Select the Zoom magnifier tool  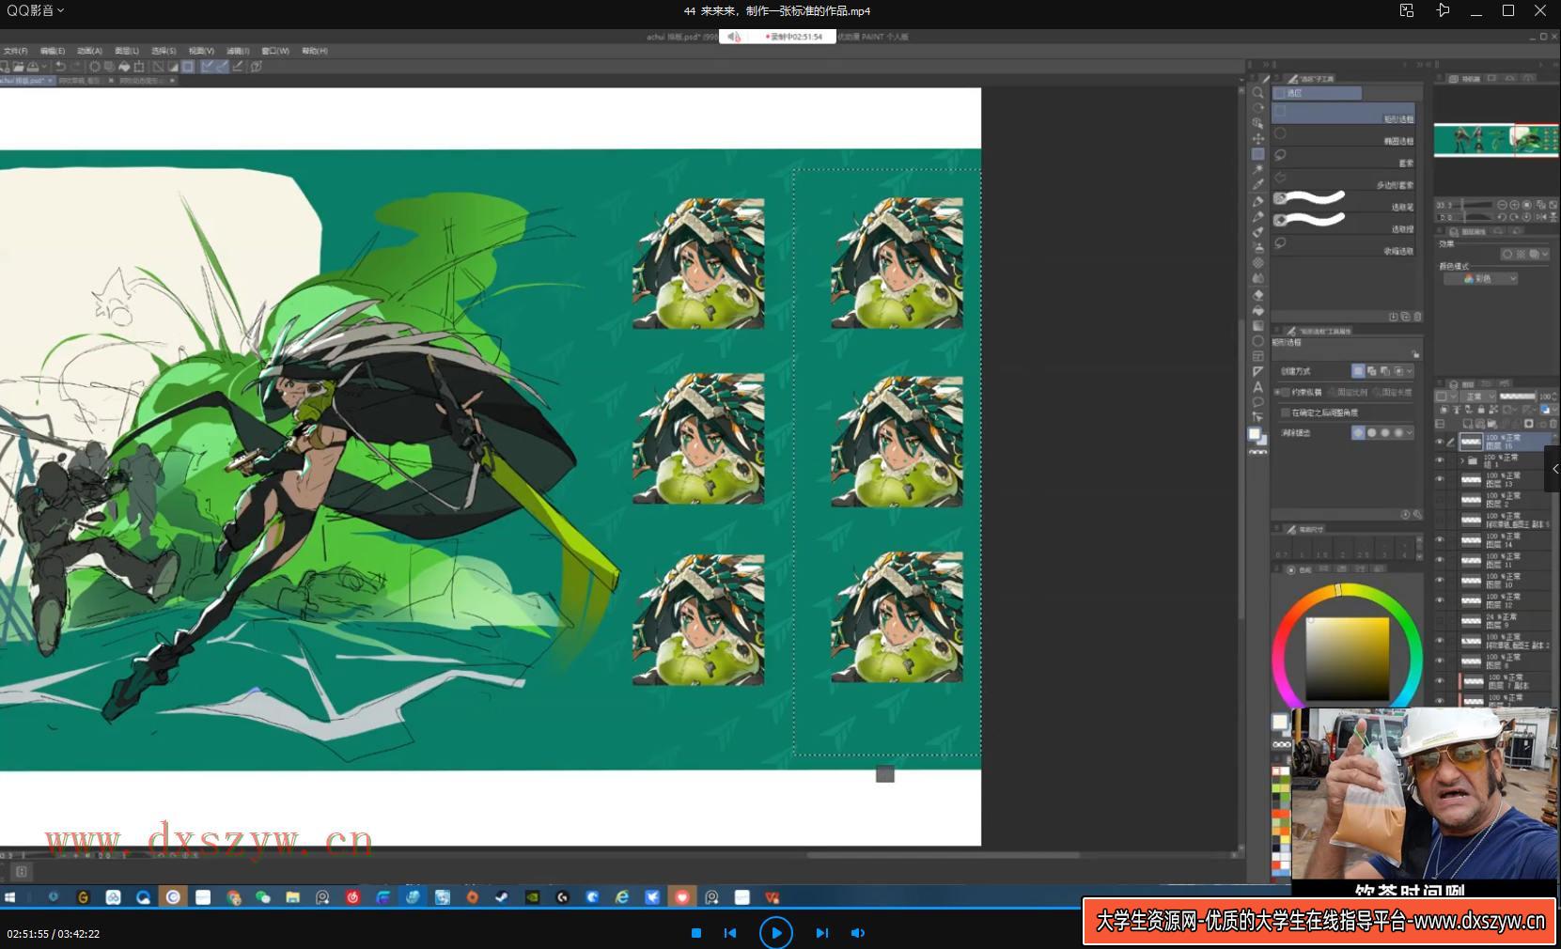point(1257,93)
